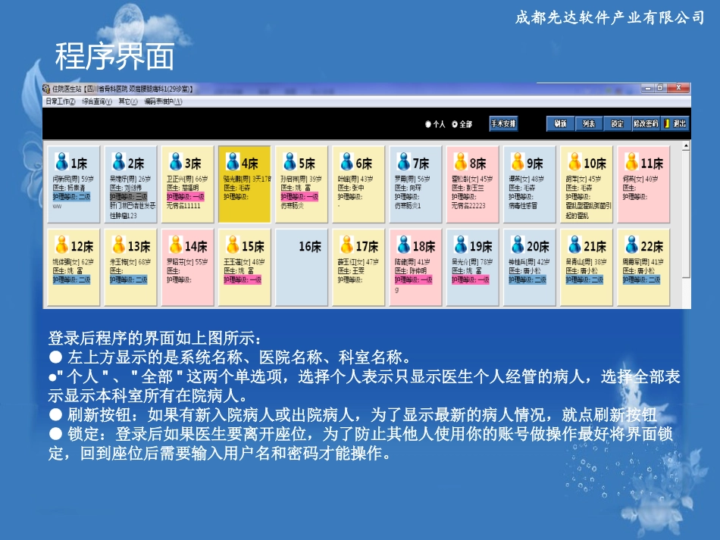Click the patient icon on 21床

(574, 245)
